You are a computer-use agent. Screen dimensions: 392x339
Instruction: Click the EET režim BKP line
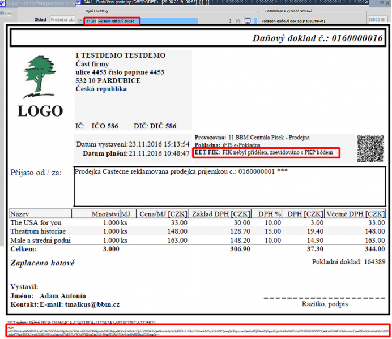pyautogui.click(x=82, y=323)
